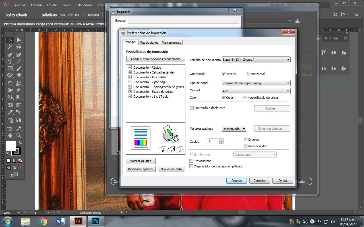The width and height of the screenshot is (364, 227).
Task: Select the Direct Selection tool
Action: pyautogui.click(x=19, y=40)
